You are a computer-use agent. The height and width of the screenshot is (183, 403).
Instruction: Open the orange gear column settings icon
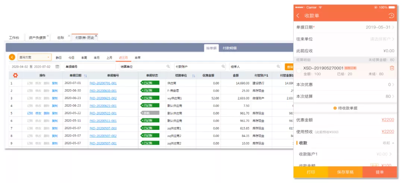point(15,76)
